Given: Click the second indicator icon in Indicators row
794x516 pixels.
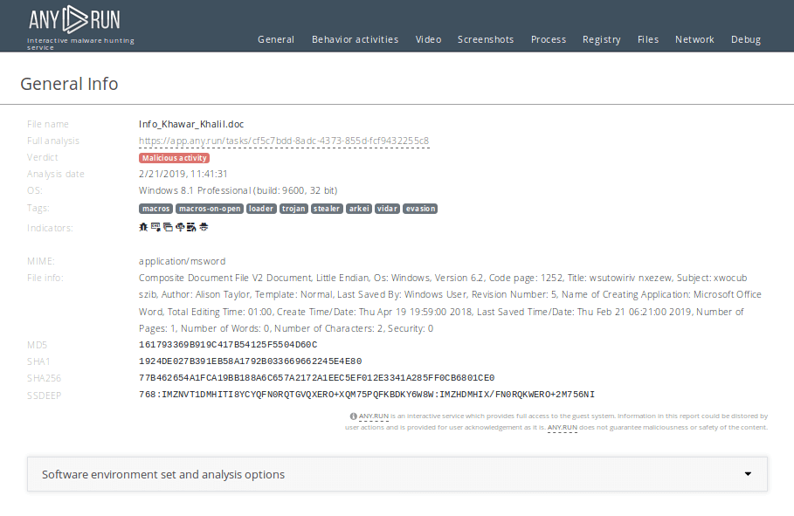Looking at the screenshot, I should click(155, 227).
